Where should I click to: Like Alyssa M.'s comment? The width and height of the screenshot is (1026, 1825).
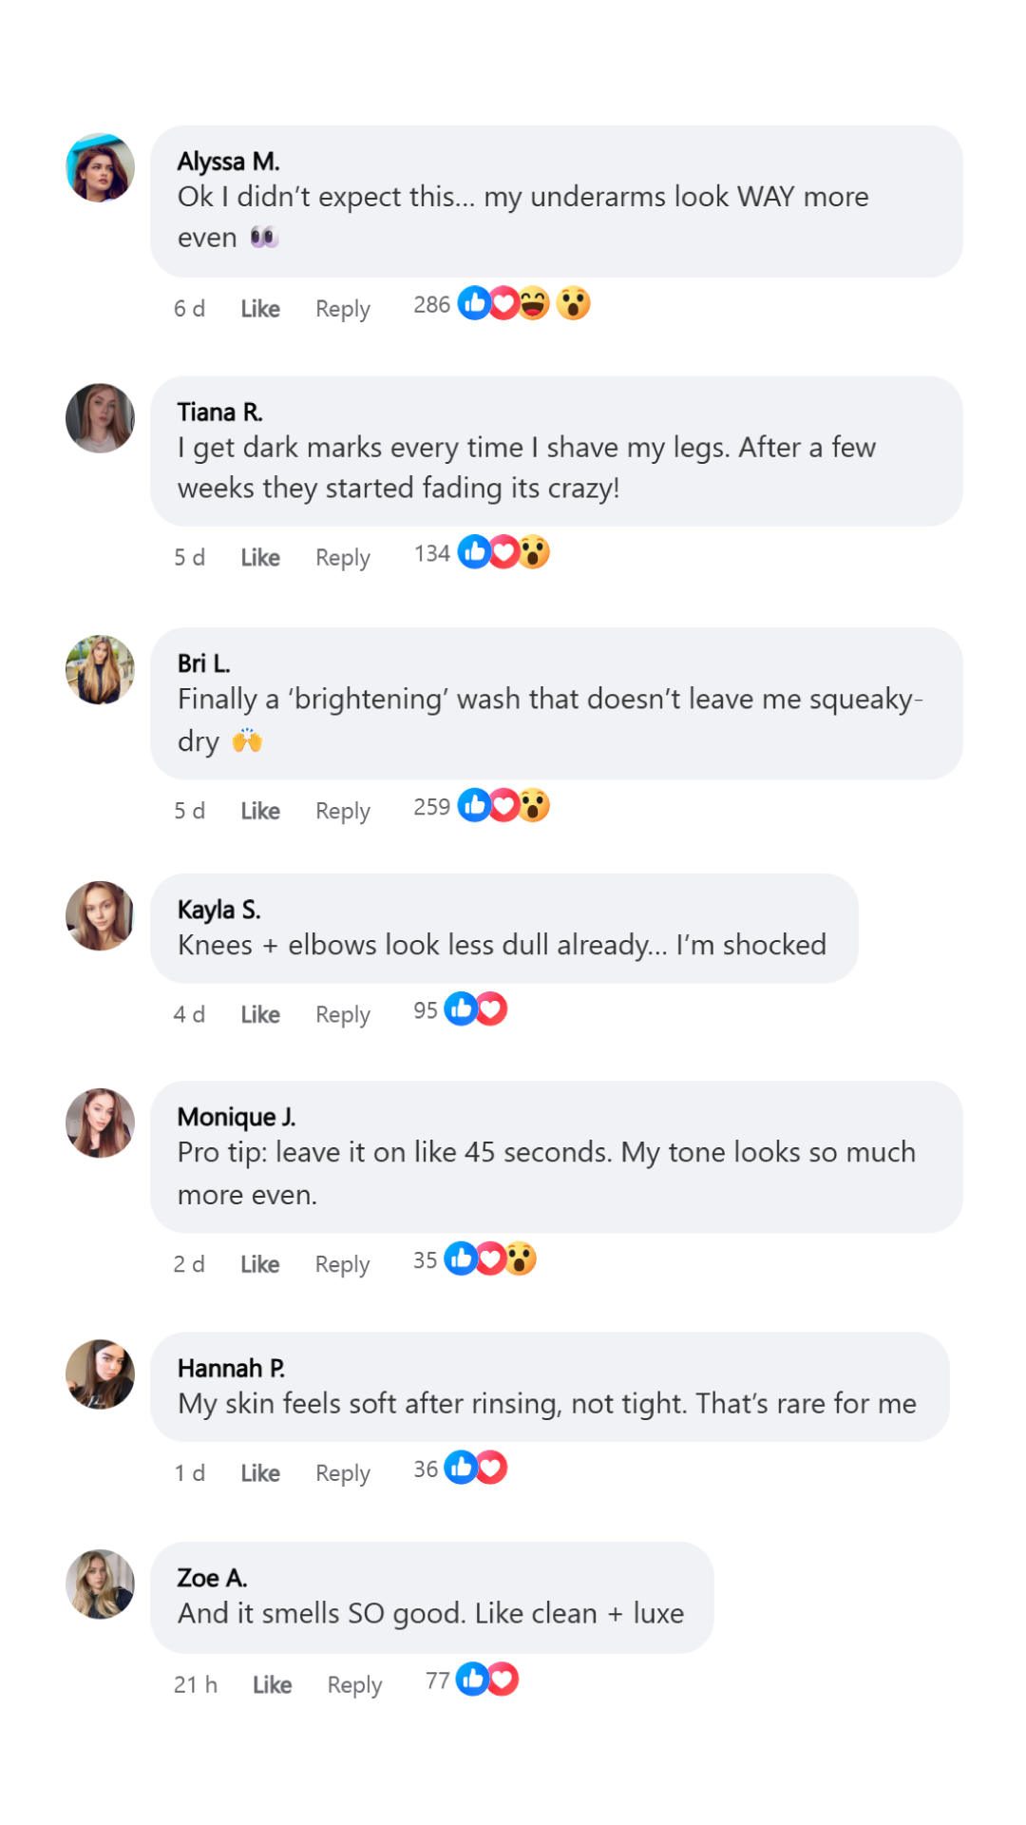[x=259, y=309]
